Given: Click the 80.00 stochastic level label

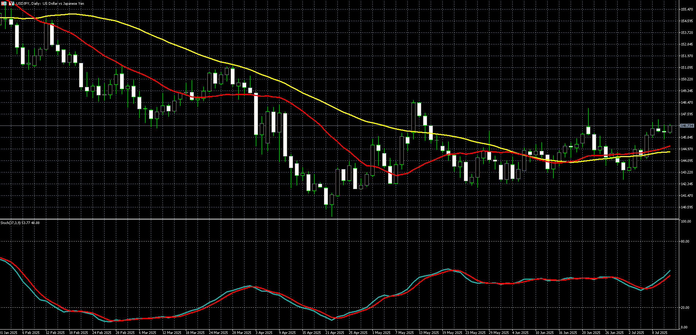Looking at the screenshot, I should pyautogui.click(x=685, y=242).
